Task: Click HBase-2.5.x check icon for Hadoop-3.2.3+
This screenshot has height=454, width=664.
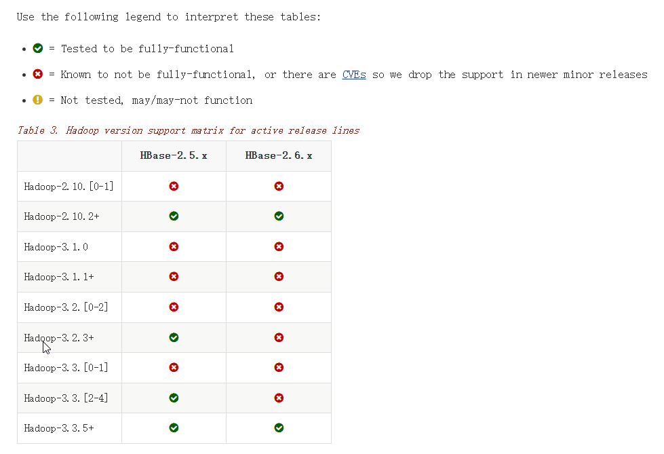Action: point(174,337)
